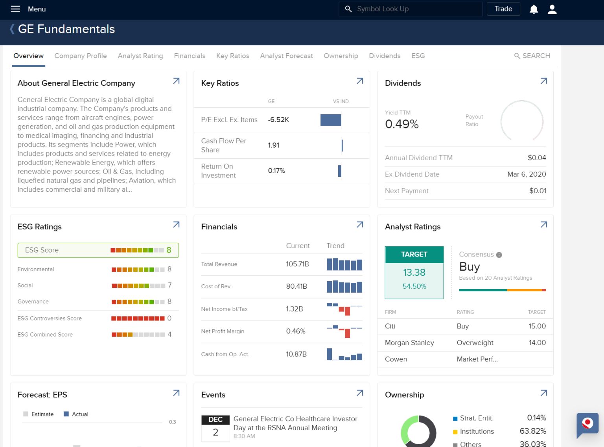Toggle the Actual legend in Forecast EPS
Screen dimensions: 604x447
[x=76, y=414]
